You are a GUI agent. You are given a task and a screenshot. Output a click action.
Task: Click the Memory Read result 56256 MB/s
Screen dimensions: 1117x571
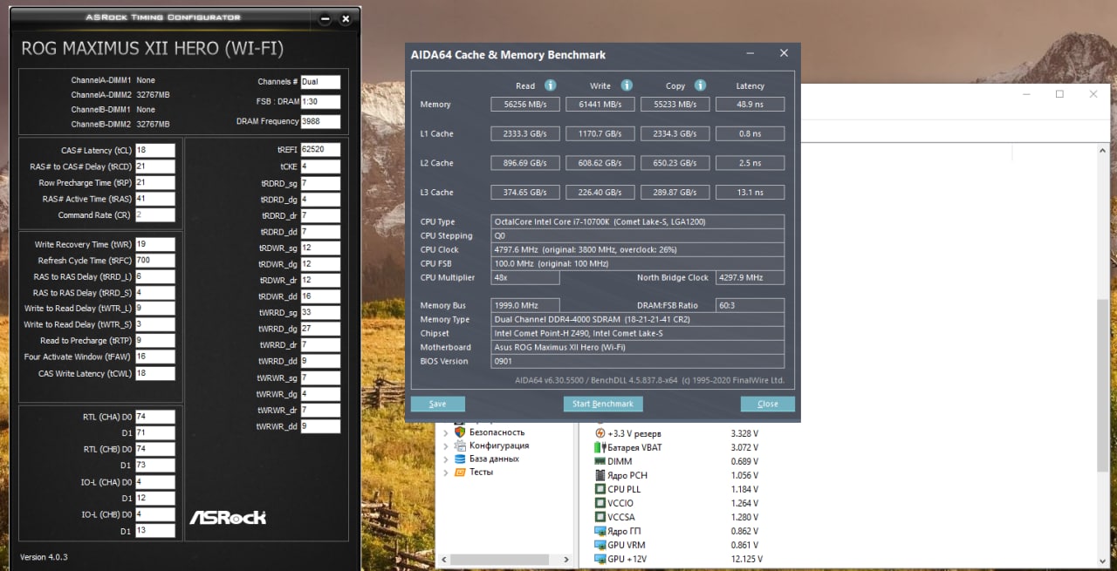(x=525, y=105)
